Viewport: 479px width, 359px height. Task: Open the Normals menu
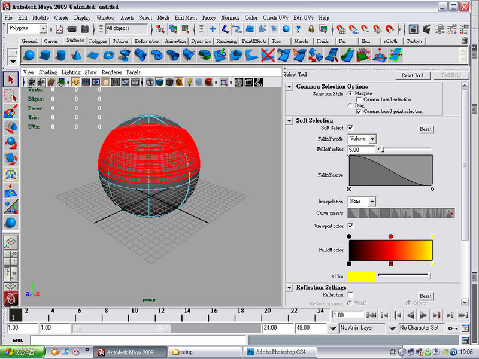(230, 18)
